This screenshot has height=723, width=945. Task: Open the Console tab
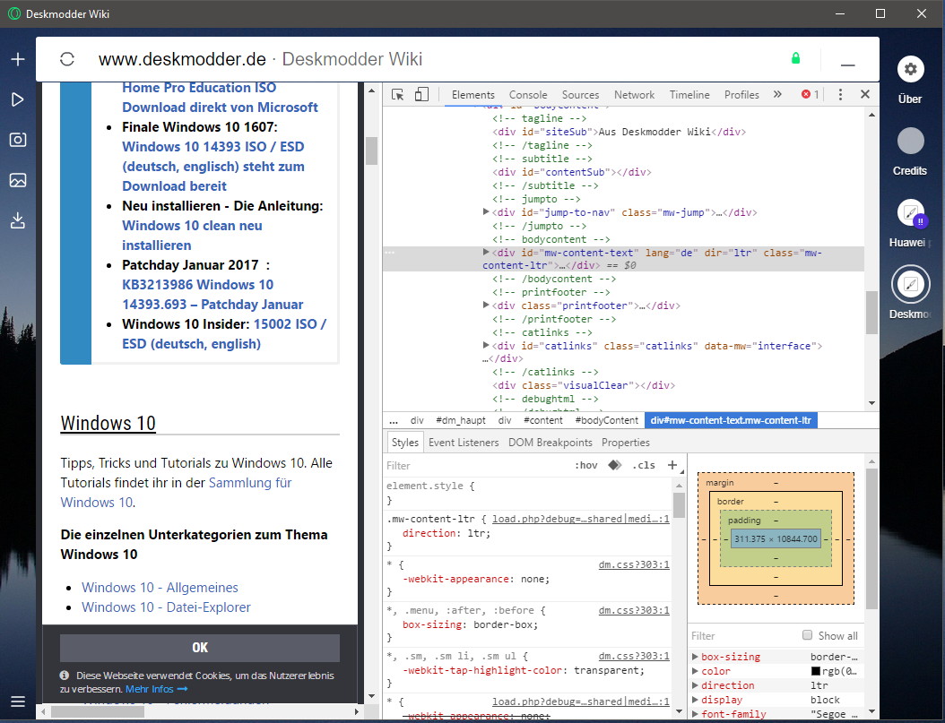pyautogui.click(x=528, y=94)
